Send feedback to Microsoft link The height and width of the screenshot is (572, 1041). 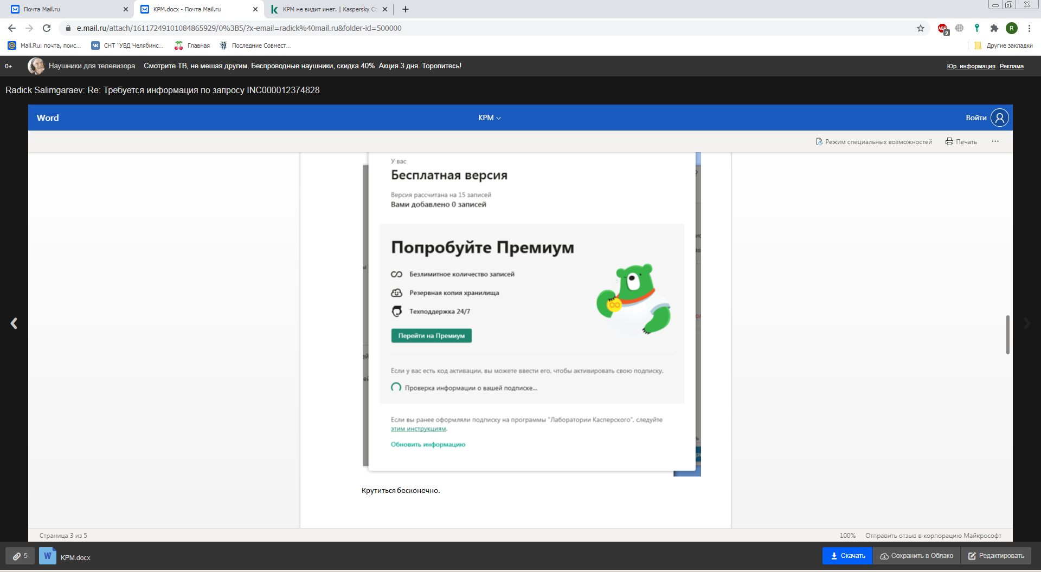tap(933, 536)
